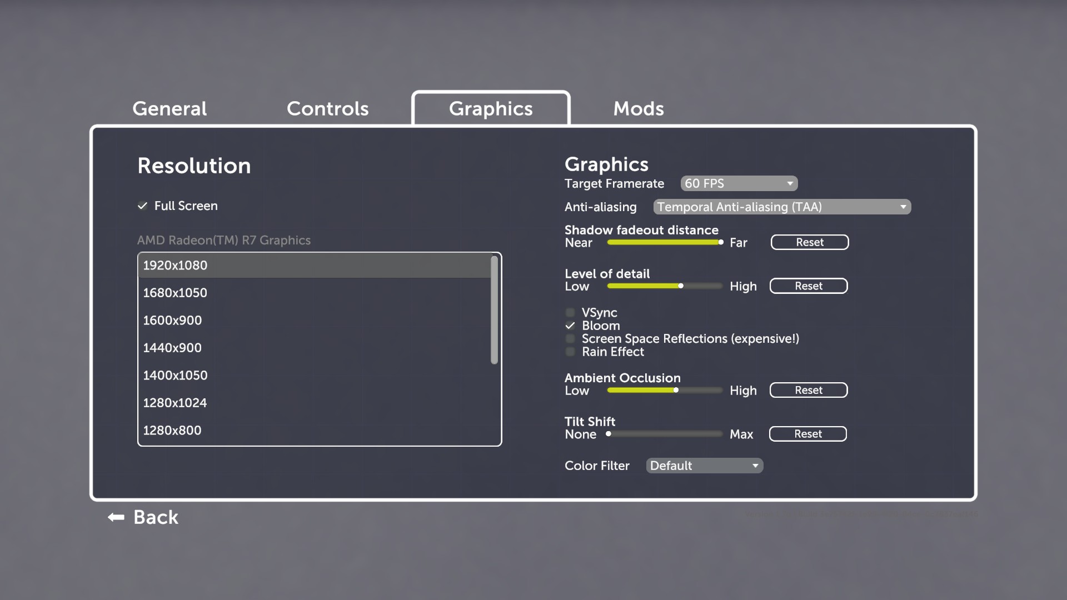Reset the Tilt Shift setting
Screen dimensions: 1067x600
(x=807, y=434)
